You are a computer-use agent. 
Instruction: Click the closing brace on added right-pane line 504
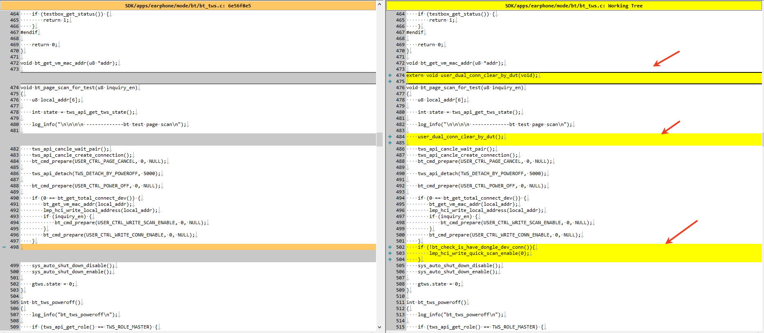tap(419, 259)
